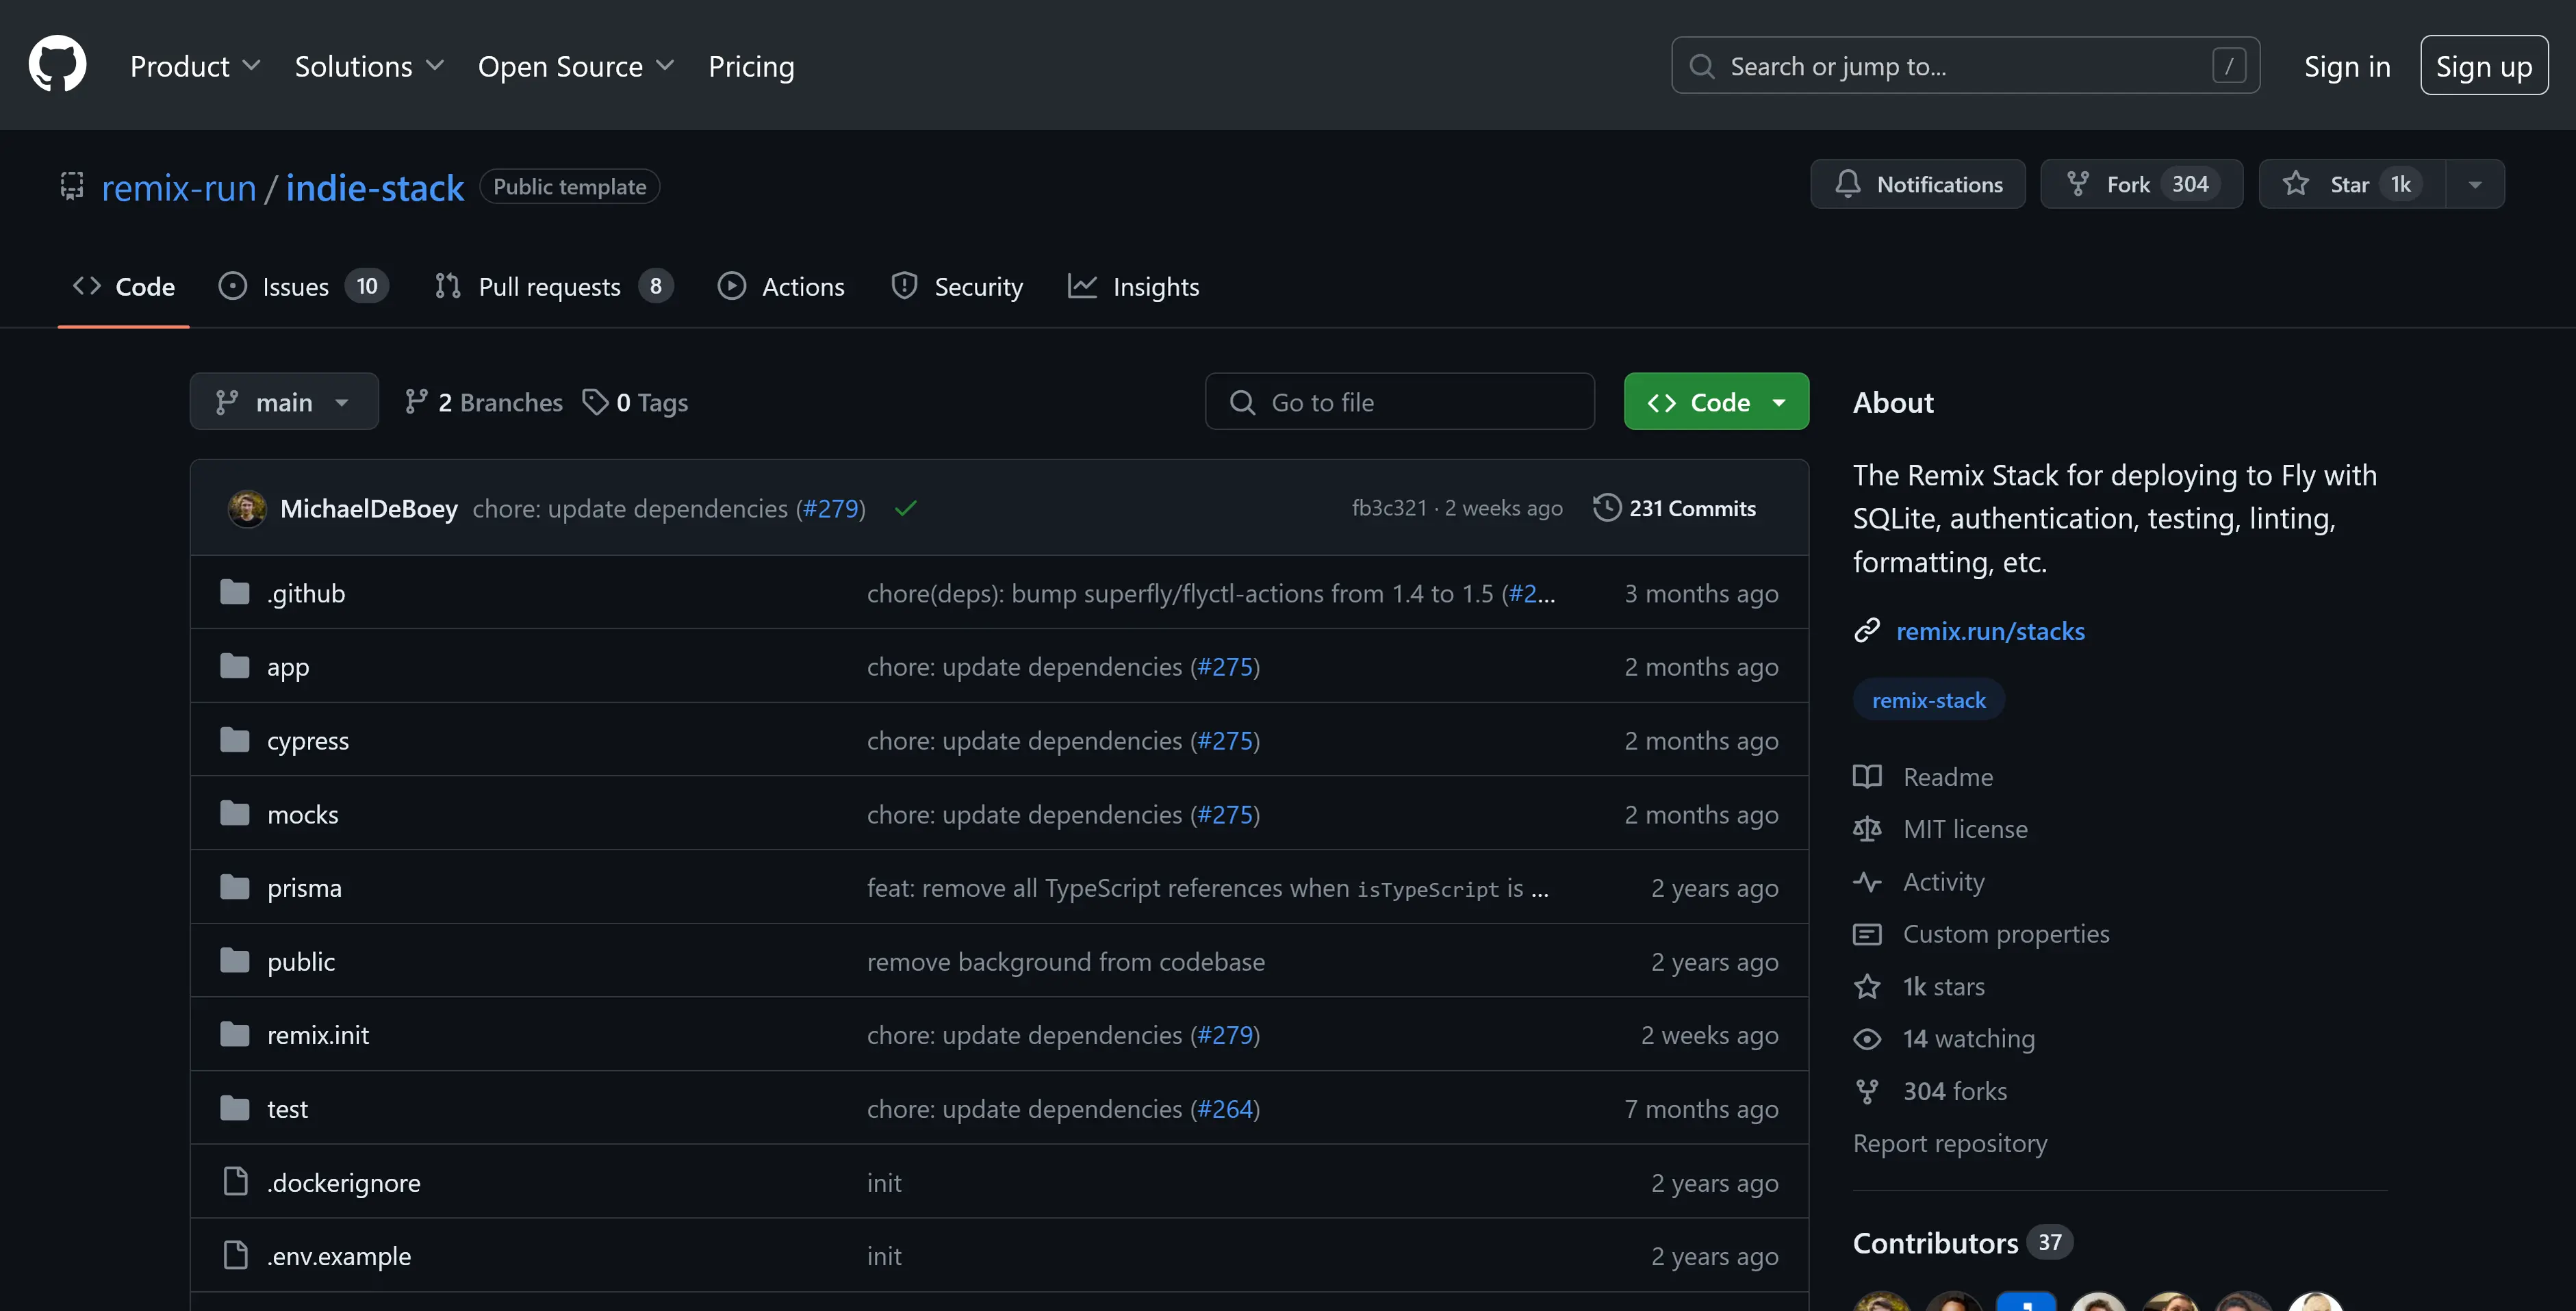Image resolution: width=2576 pixels, height=1311 pixels.
Task: Click the remix.init folder icon
Action: (x=235, y=1034)
